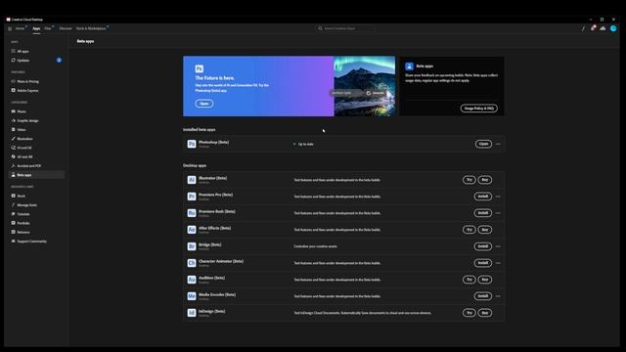Open Plans & Pricing in sidebar
This screenshot has width=626, height=352.
pos(36,81)
